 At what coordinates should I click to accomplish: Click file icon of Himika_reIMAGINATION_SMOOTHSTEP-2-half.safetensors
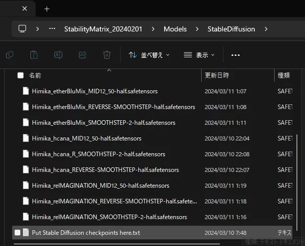(26, 217)
